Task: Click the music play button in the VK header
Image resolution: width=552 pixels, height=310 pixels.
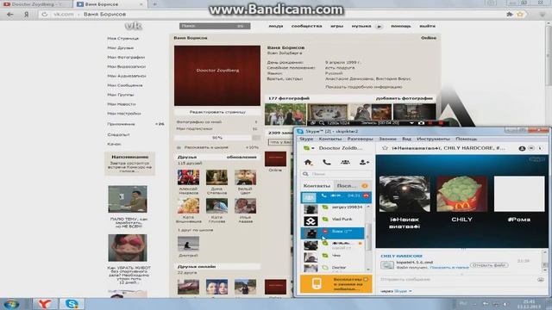Action: (x=379, y=27)
